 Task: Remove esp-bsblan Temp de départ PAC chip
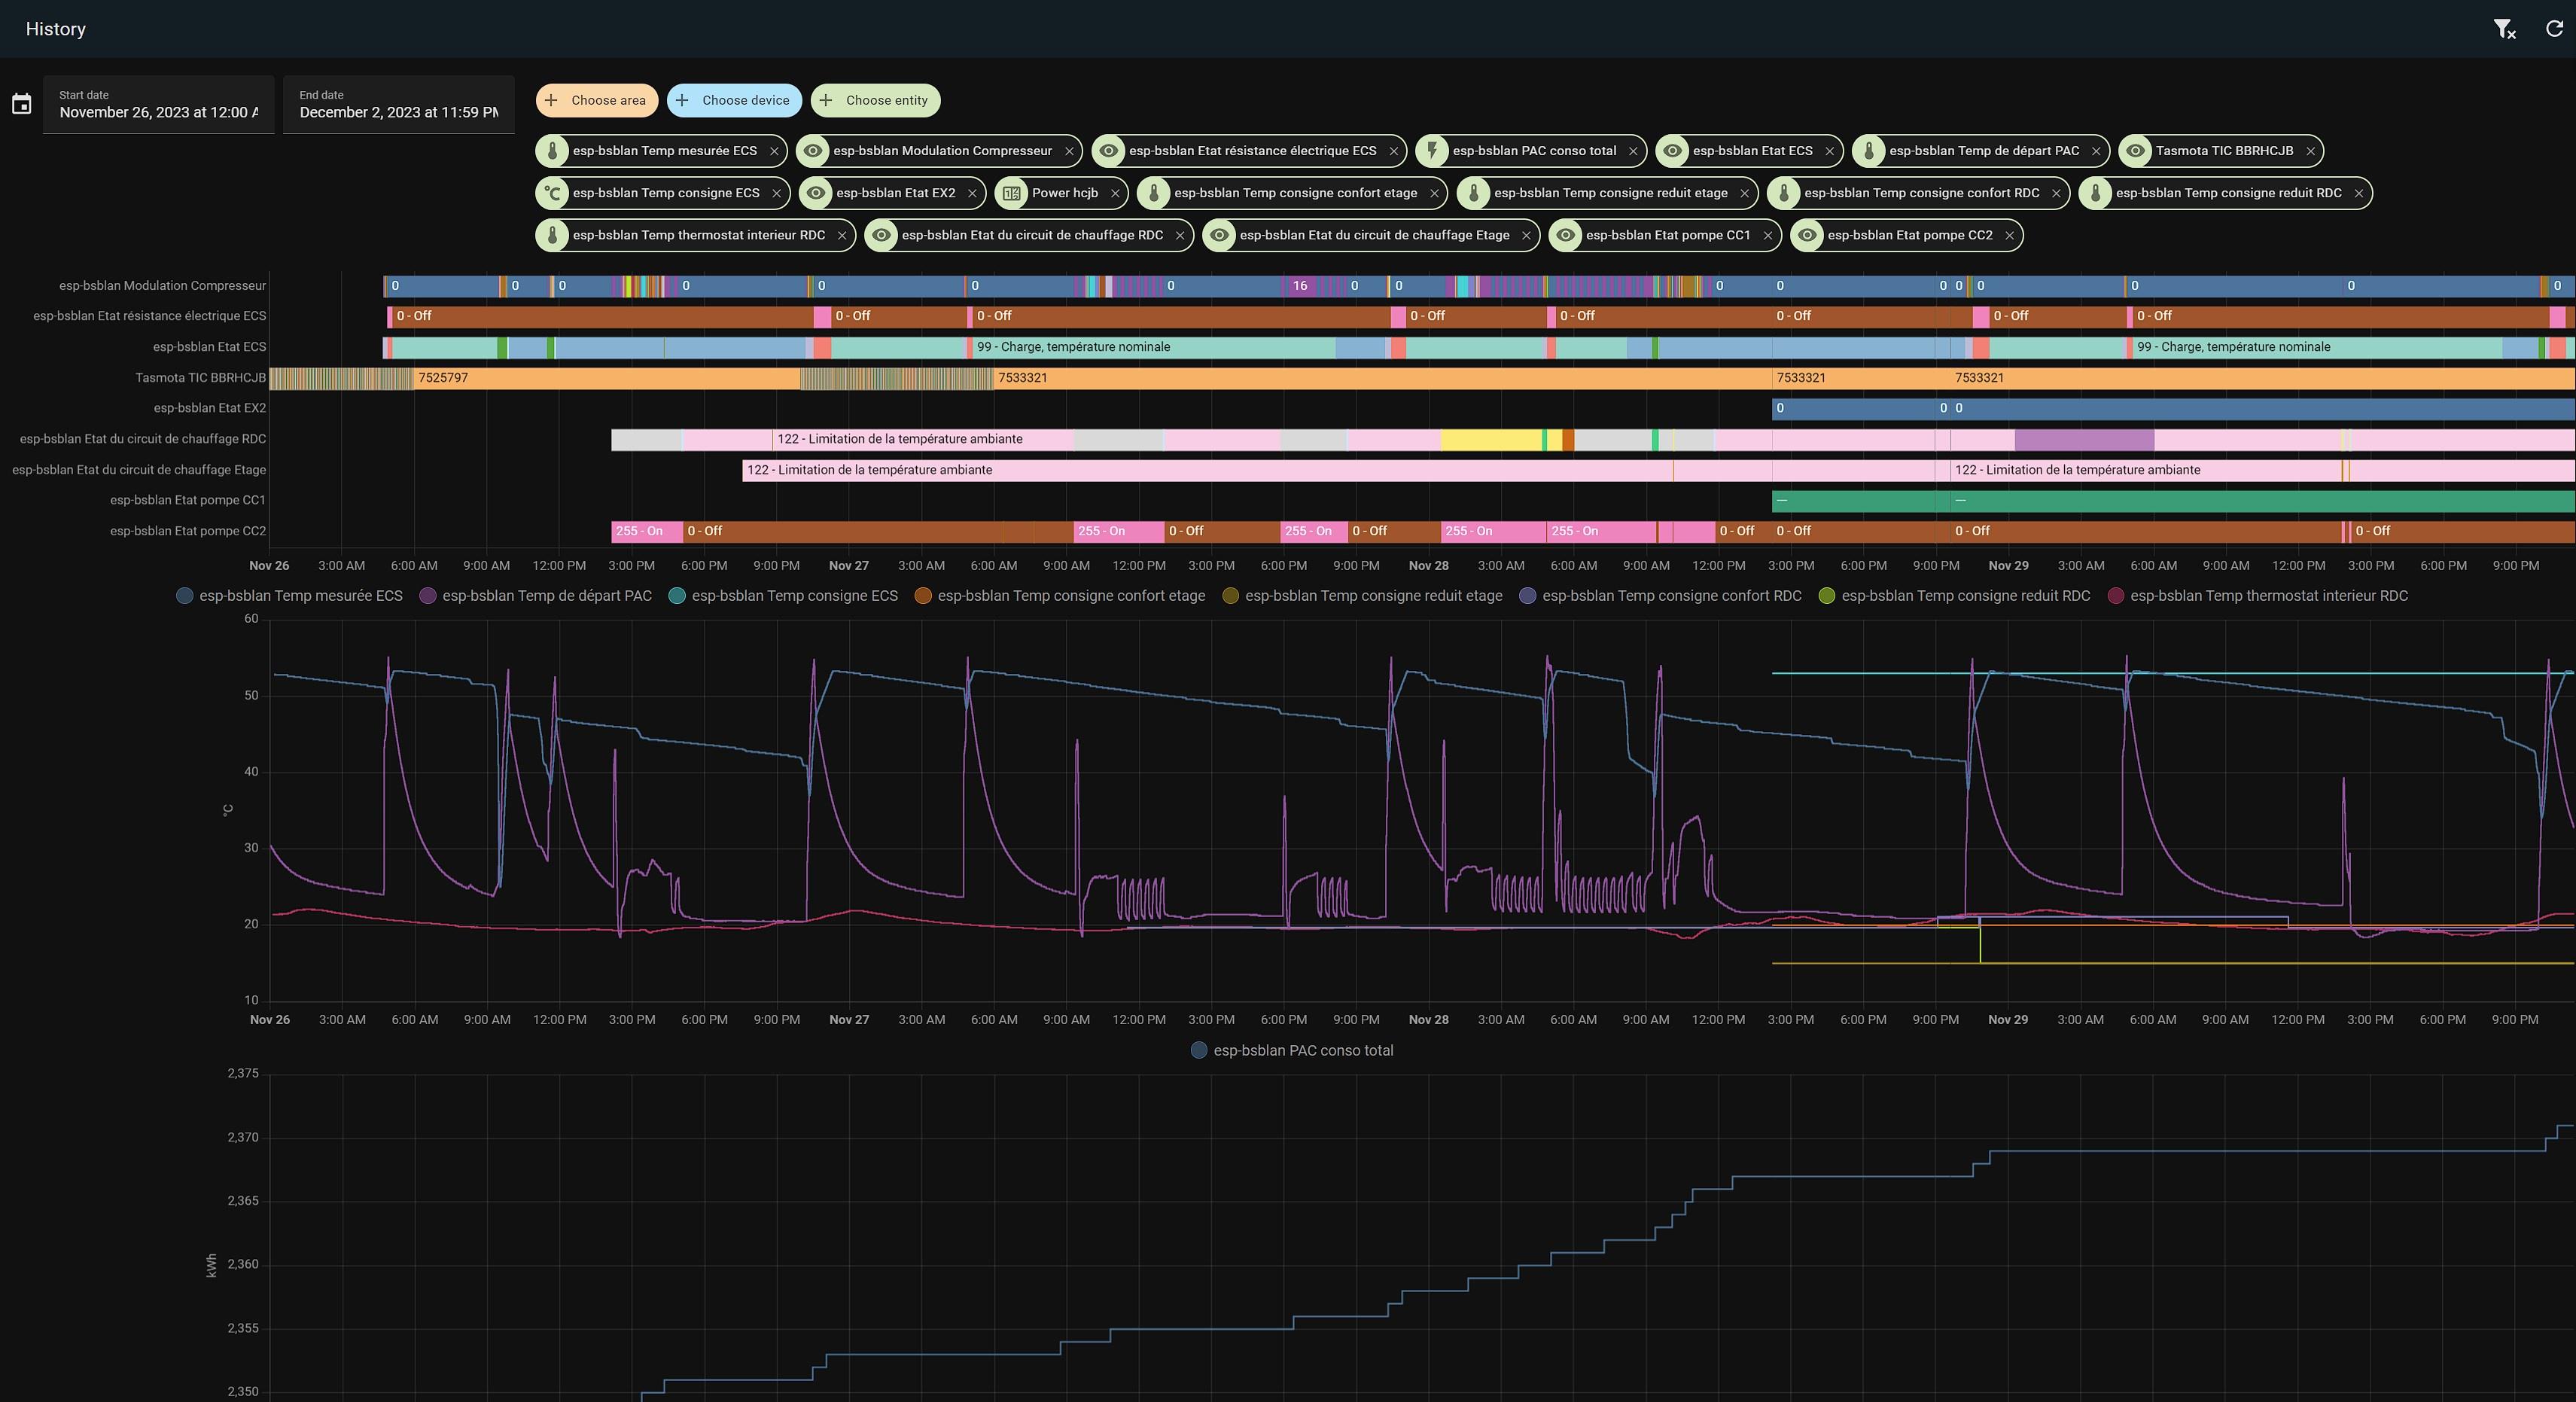(2096, 151)
